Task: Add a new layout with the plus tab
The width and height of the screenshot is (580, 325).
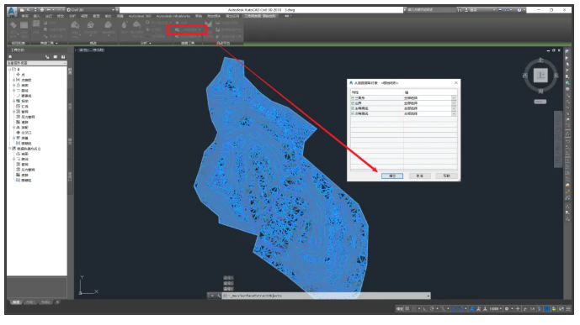Action: pyautogui.click(x=57, y=302)
